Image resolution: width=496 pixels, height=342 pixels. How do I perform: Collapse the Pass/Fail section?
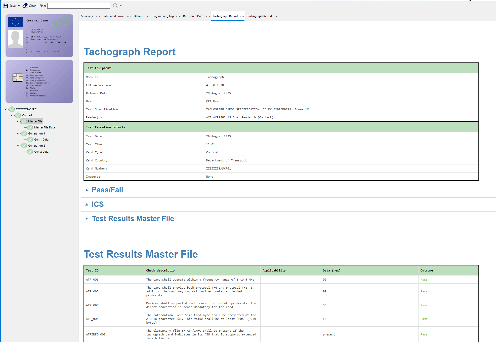pos(87,190)
